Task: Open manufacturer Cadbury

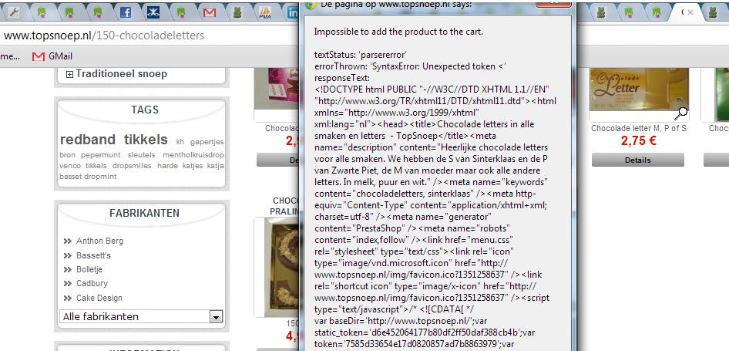Action: point(92,283)
